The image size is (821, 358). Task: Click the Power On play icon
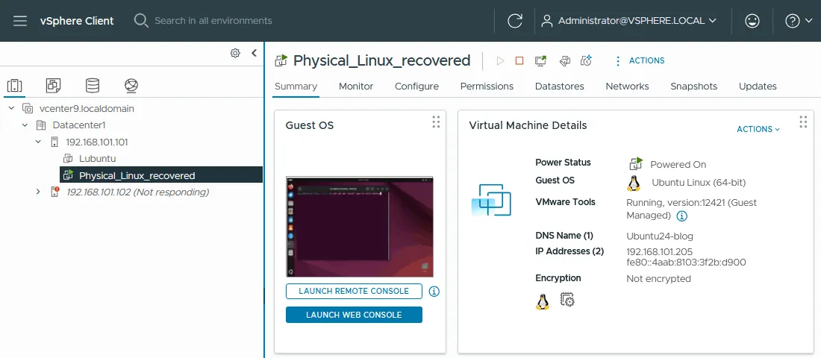pos(500,60)
